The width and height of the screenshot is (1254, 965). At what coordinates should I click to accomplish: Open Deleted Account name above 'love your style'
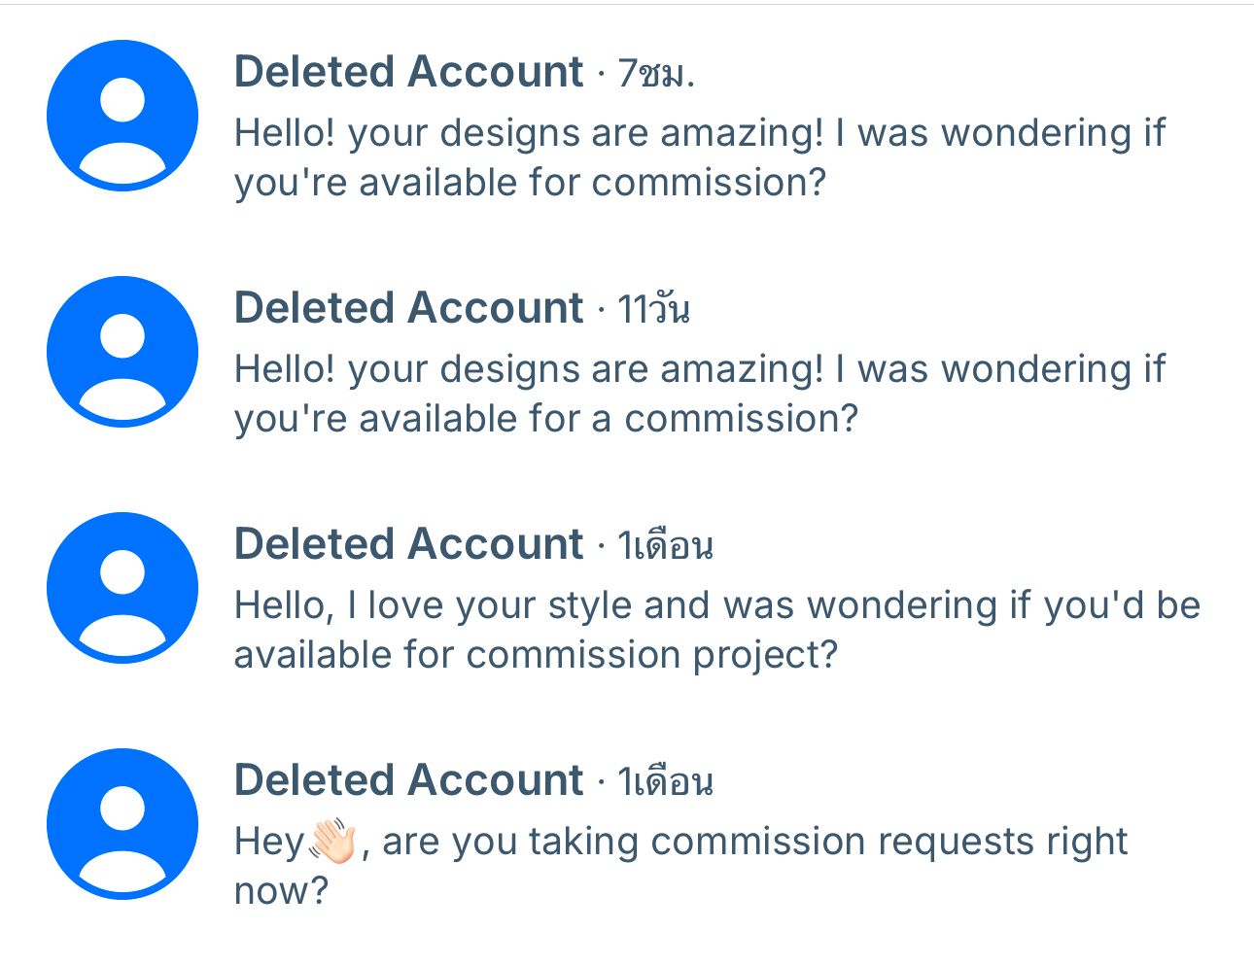coord(408,545)
